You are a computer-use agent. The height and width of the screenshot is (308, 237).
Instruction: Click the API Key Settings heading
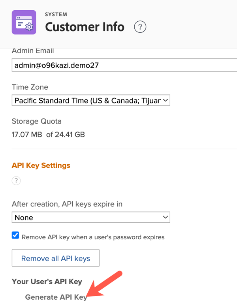[x=41, y=165]
